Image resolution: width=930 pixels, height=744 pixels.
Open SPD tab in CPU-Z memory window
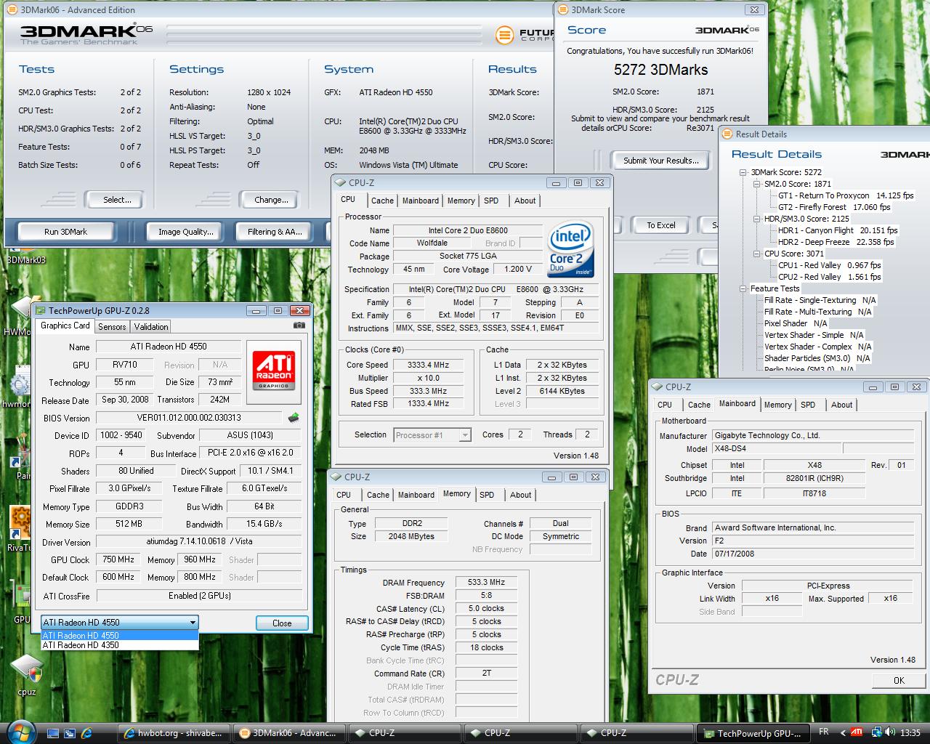point(487,495)
